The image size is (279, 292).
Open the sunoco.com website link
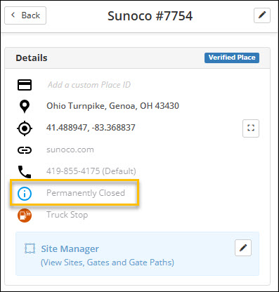pos(70,150)
